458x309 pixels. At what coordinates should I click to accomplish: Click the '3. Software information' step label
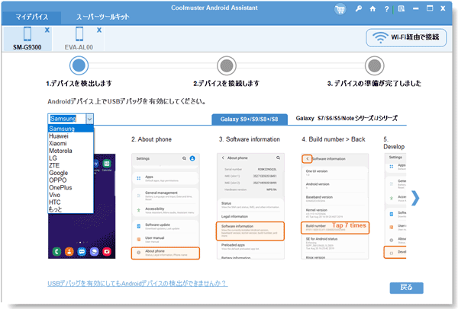pos(249,139)
